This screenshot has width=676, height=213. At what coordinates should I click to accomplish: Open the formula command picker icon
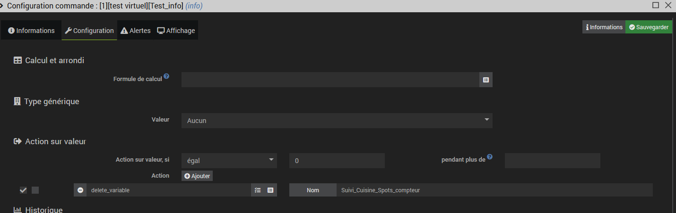point(486,80)
